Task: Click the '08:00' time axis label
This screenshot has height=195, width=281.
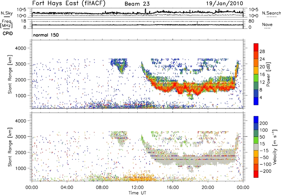Action: pyautogui.click(x=102, y=188)
